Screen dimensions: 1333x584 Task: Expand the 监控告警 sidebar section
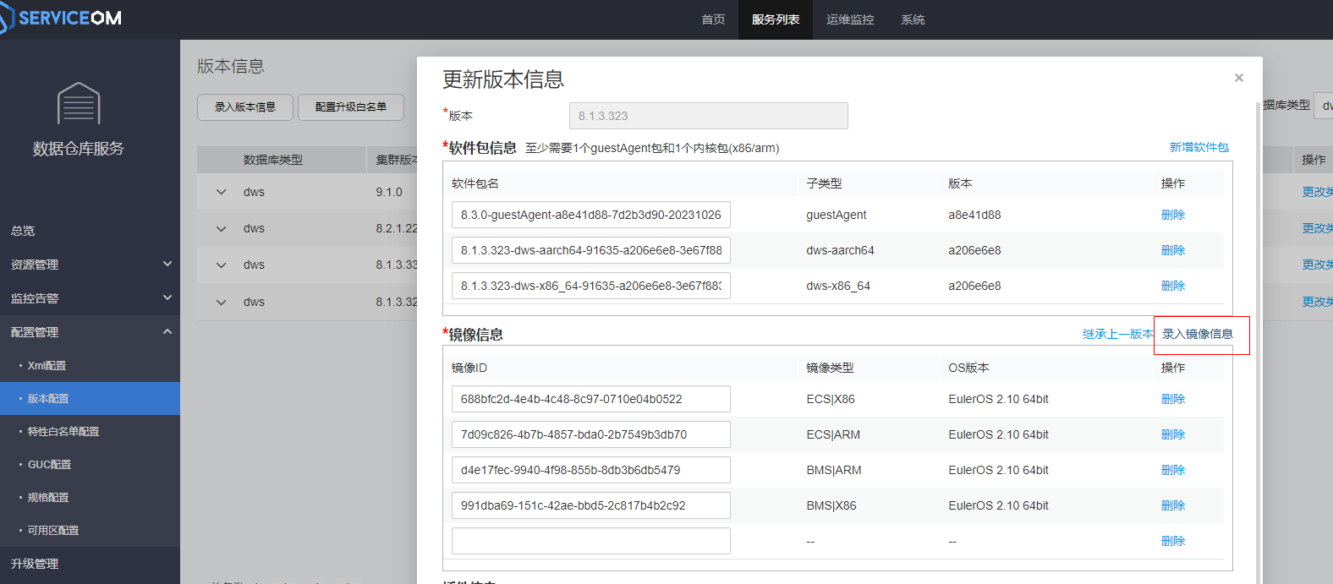click(x=90, y=298)
